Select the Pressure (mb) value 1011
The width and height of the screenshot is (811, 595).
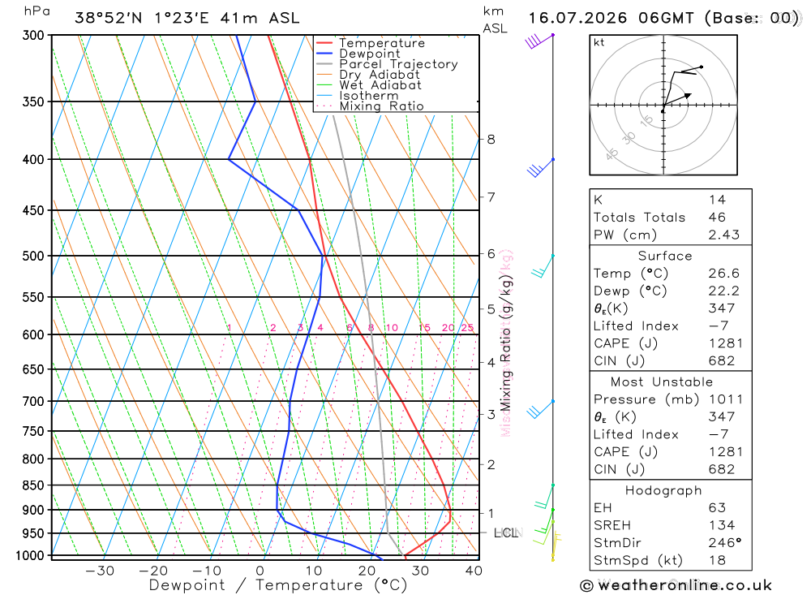point(726,399)
